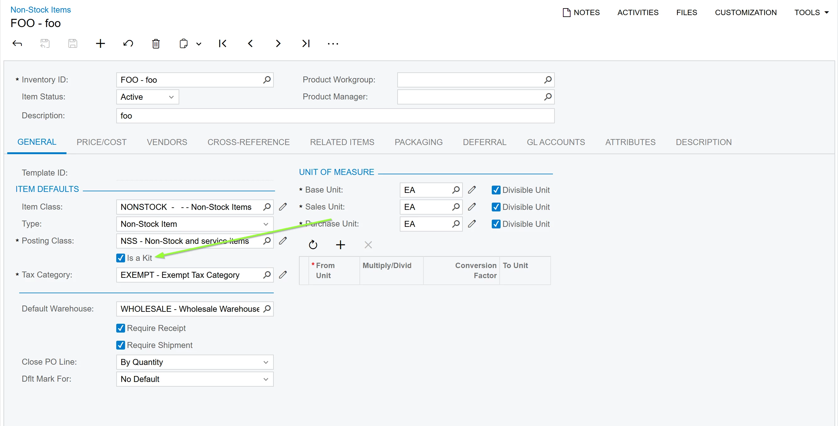Open the GL ACCOUNTS tab

pos(556,142)
